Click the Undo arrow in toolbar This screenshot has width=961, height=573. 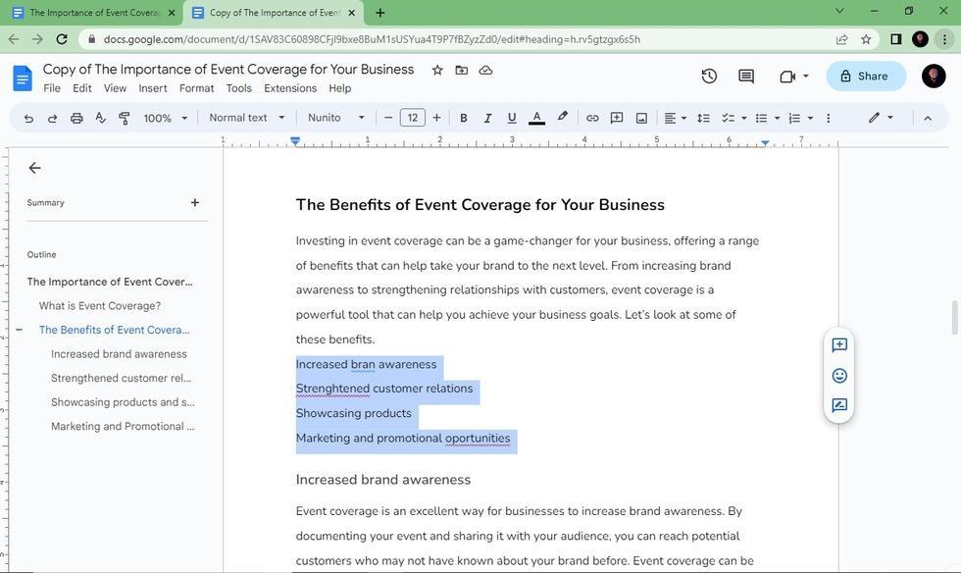tap(28, 118)
